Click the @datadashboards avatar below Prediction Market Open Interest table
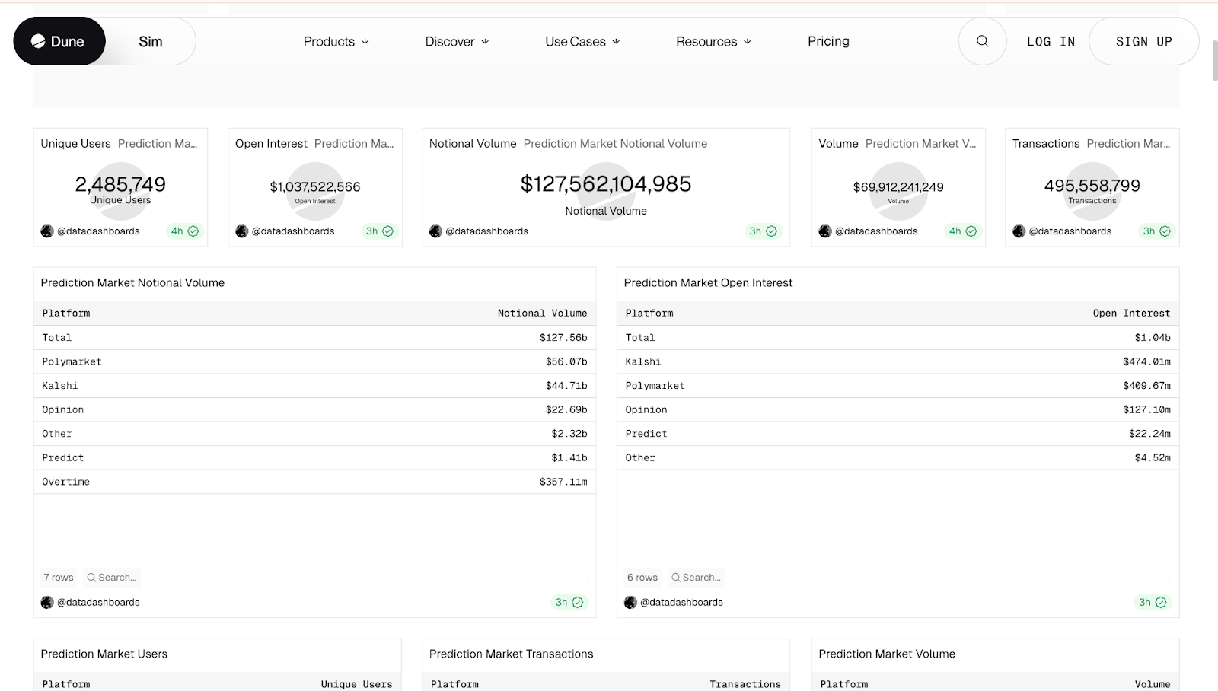Viewport: 1218px width, 691px height. point(630,602)
